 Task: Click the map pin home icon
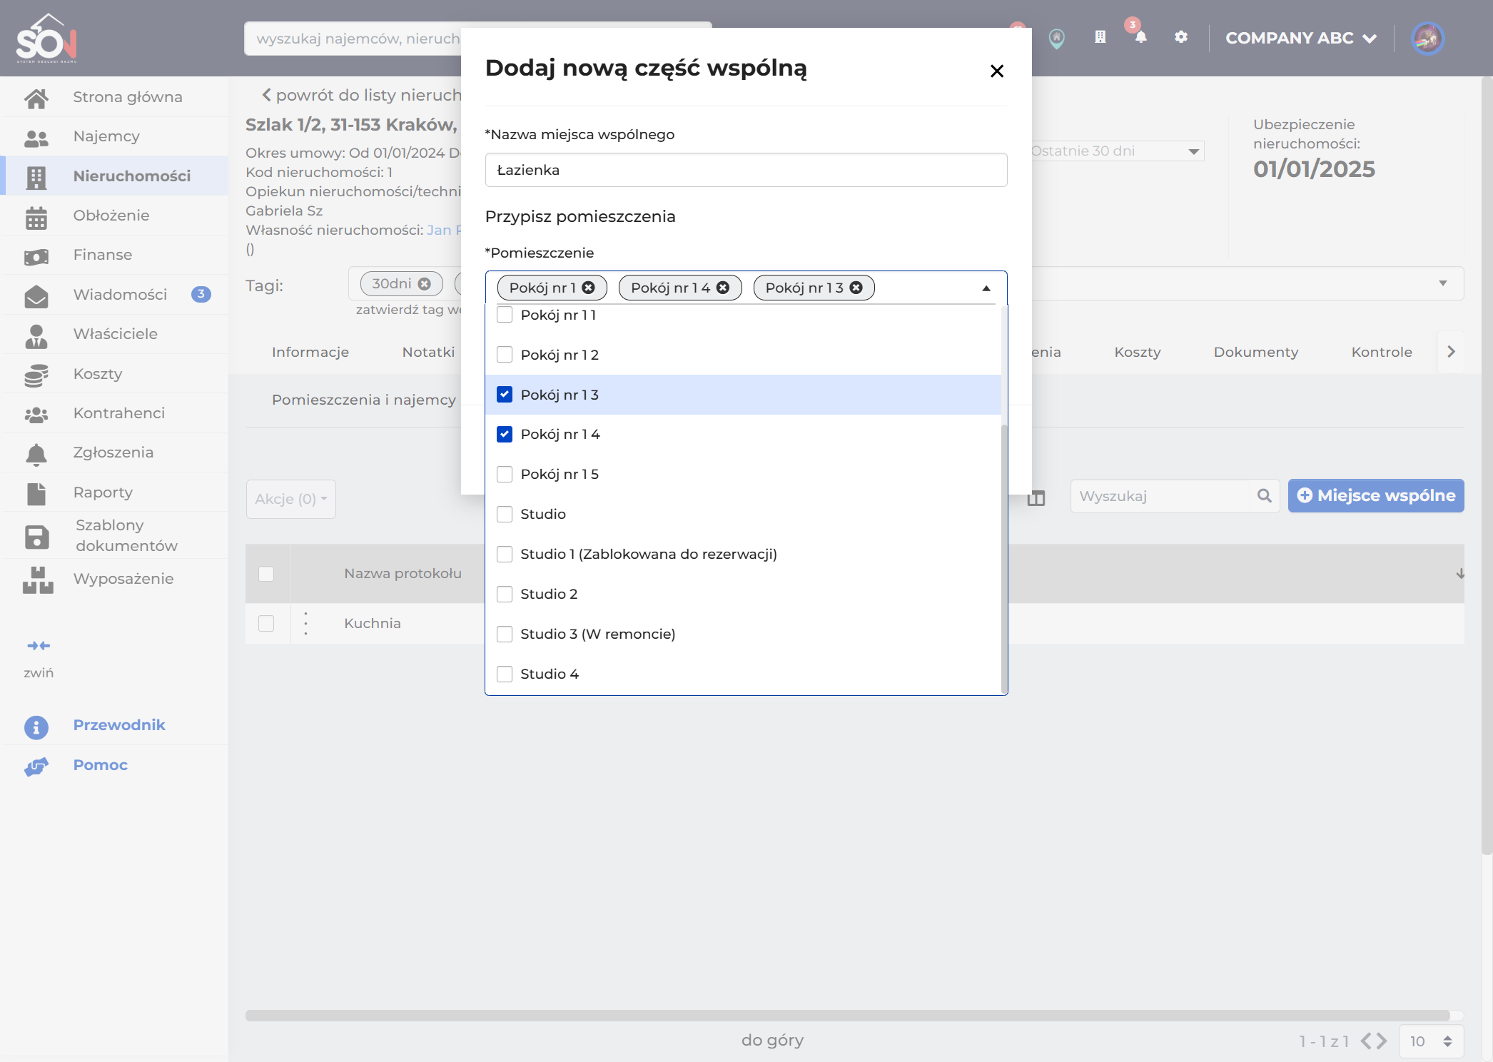[1057, 38]
